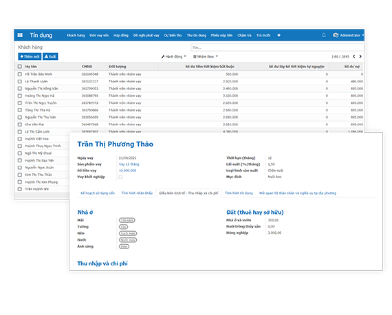The image size is (392, 315).
Task: Open the Đề nghị phát vay menu
Action: (x=146, y=35)
